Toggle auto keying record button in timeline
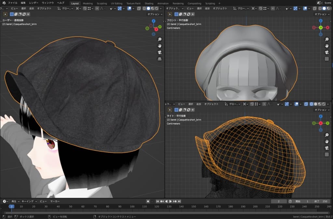The width and height of the screenshot is (333, 219). click(148, 201)
